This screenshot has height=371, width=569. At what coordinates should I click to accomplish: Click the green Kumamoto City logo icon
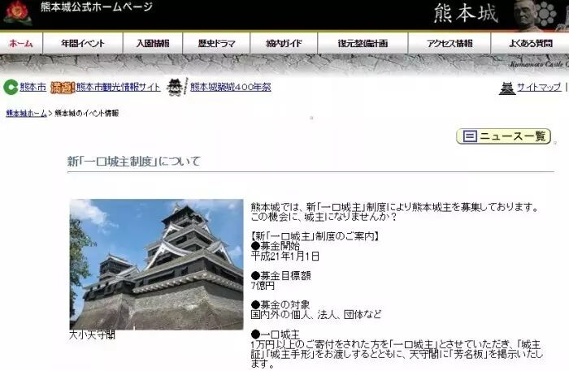11,88
